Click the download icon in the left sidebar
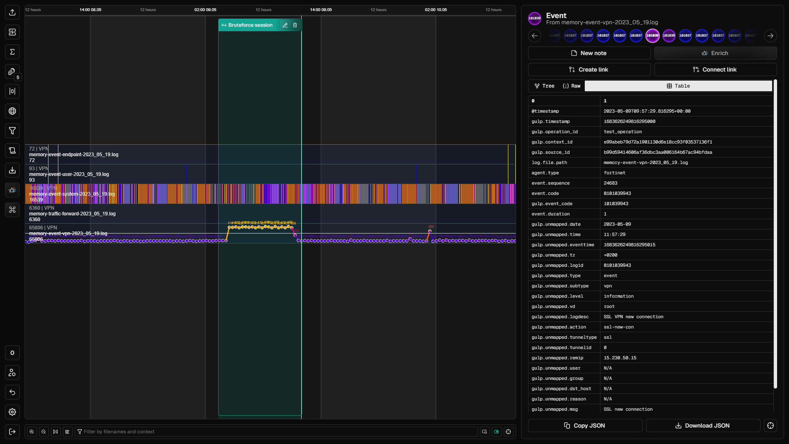789x444 pixels. click(x=12, y=170)
